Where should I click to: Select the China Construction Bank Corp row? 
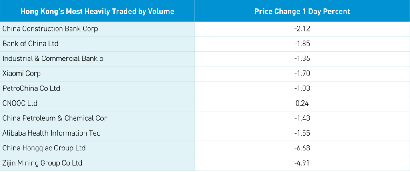tap(50, 29)
